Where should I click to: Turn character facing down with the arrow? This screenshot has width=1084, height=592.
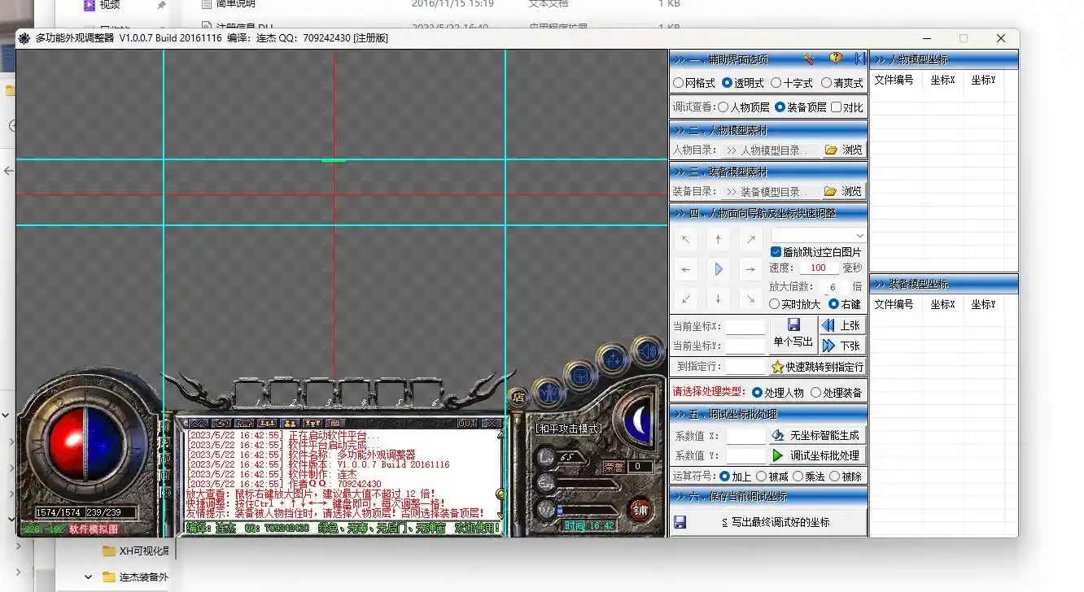pos(718,298)
